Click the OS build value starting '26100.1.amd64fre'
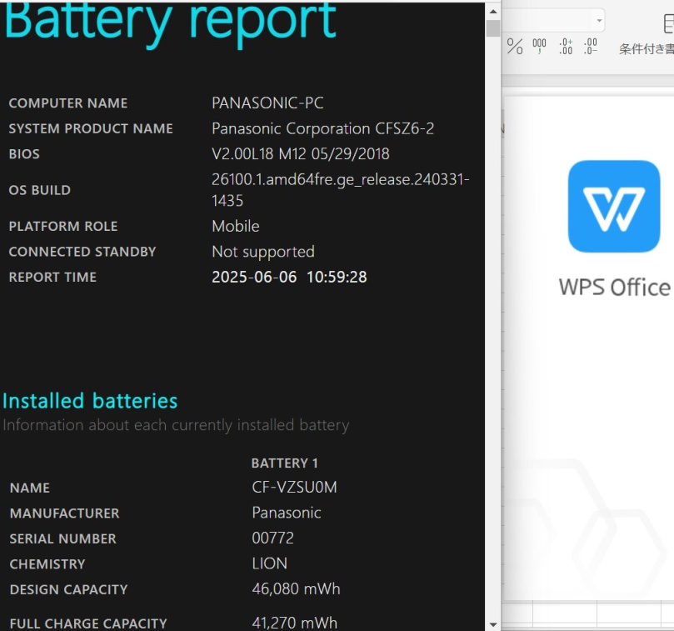Viewport: 674px width, 631px height. (341, 190)
